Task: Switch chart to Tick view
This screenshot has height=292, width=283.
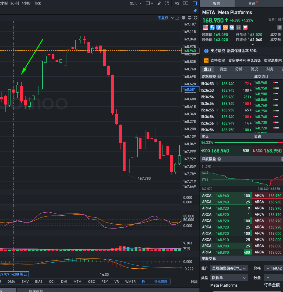Action: (x=37, y=3)
